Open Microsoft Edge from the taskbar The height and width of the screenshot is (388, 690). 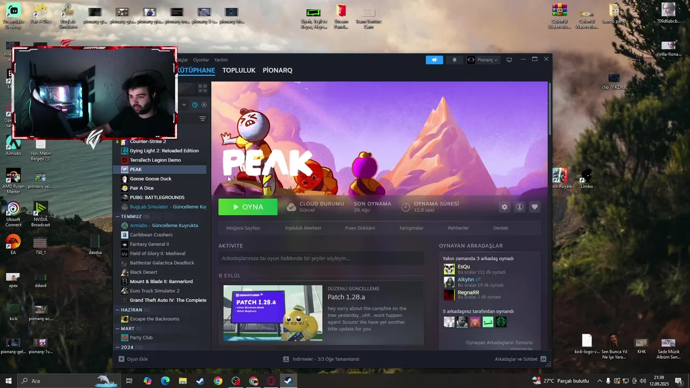point(165,381)
